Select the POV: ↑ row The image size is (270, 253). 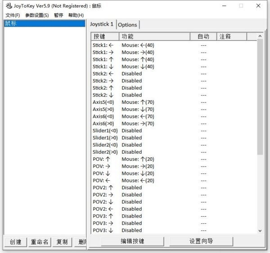tap(174, 159)
